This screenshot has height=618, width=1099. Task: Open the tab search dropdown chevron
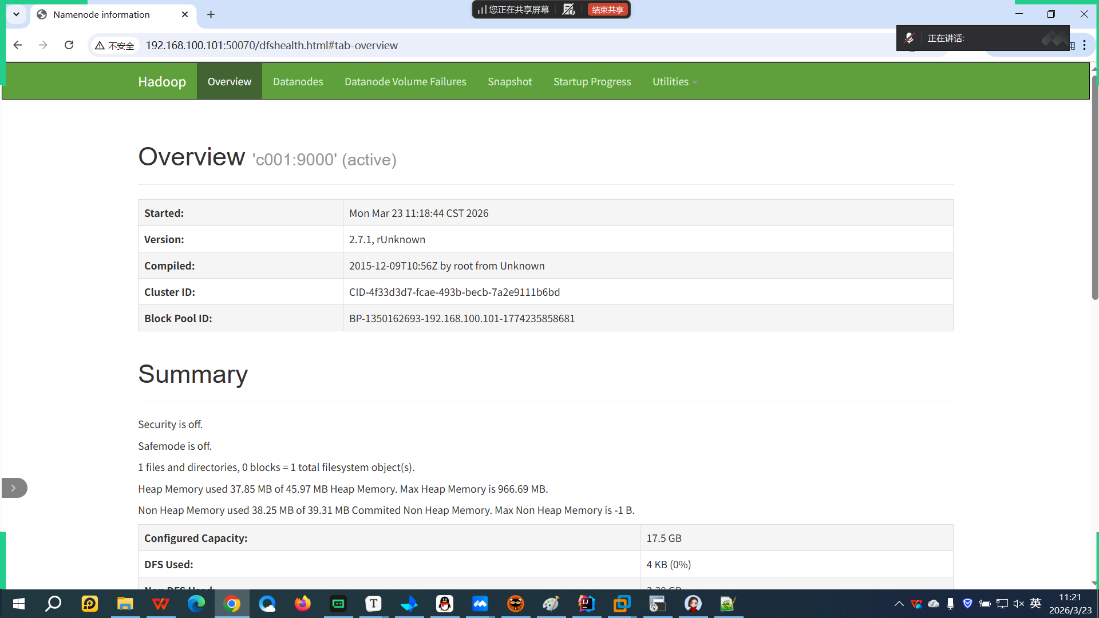16,14
